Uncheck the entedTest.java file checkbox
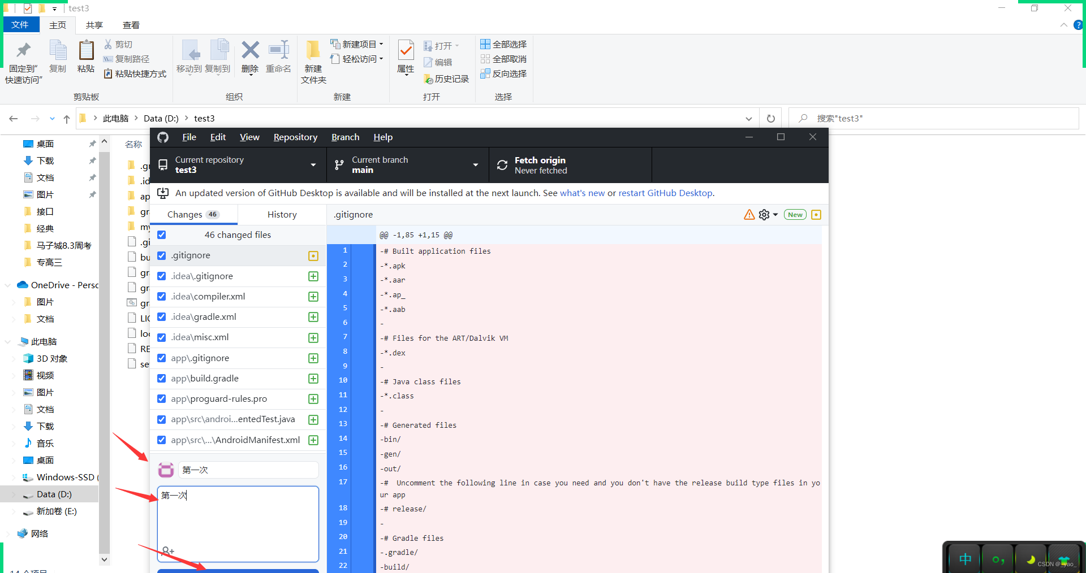Image resolution: width=1086 pixels, height=573 pixels. (x=162, y=419)
